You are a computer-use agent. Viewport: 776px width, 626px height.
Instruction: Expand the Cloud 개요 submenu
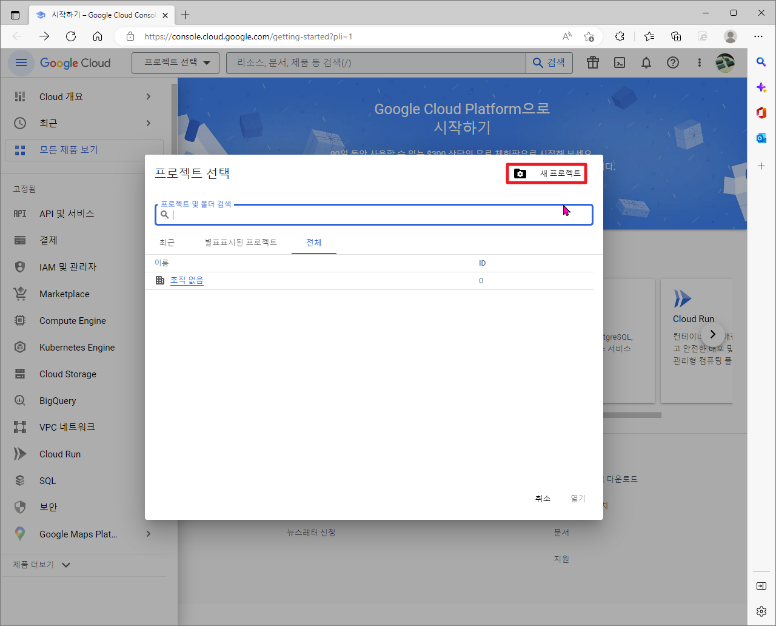[x=149, y=96]
